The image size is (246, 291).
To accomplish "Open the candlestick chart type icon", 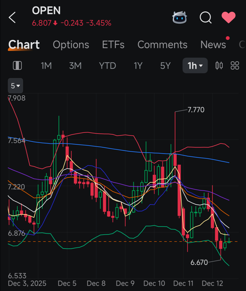I will point(219,65).
